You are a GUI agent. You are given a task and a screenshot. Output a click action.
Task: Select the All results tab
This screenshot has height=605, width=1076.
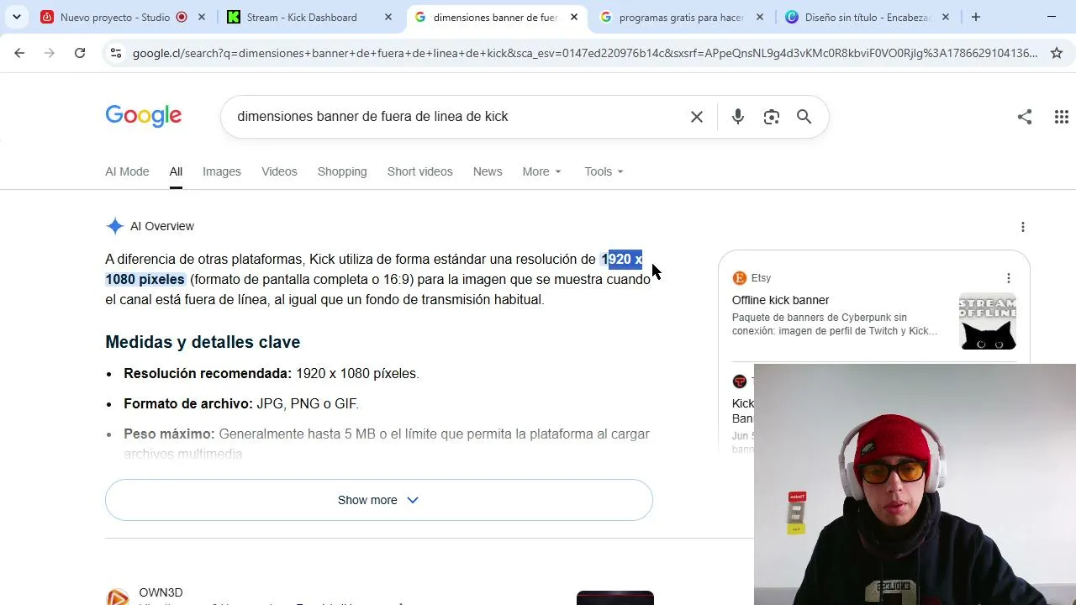[x=176, y=171]
